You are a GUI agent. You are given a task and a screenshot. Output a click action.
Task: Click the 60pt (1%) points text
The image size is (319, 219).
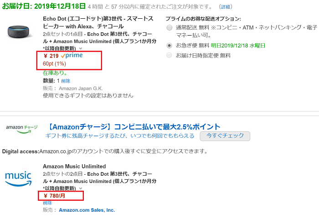(54, 64)
